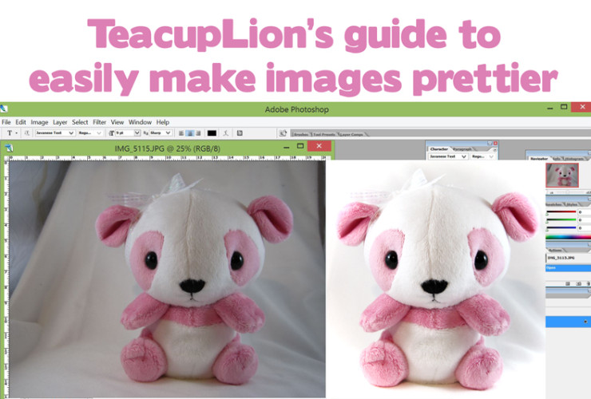Click the document icon in IMG_5115.JPG window
This screenshot has width=591, height=399.
[9, 148]
